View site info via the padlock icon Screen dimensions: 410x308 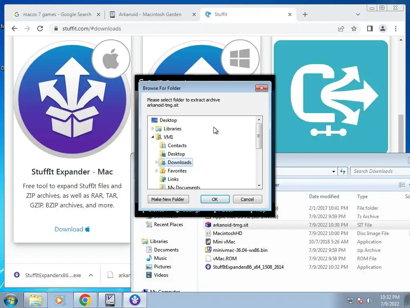pos(56,28)
